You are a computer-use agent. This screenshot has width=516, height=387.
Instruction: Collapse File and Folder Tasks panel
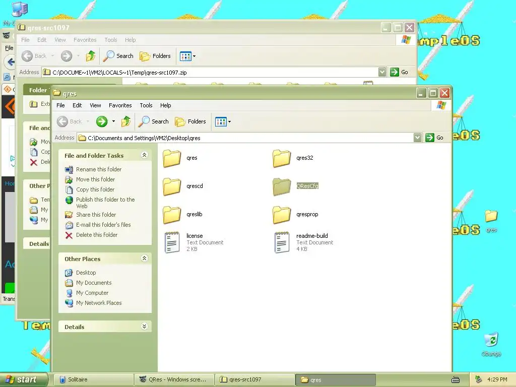pyautogui.click(x=144, y=155)
